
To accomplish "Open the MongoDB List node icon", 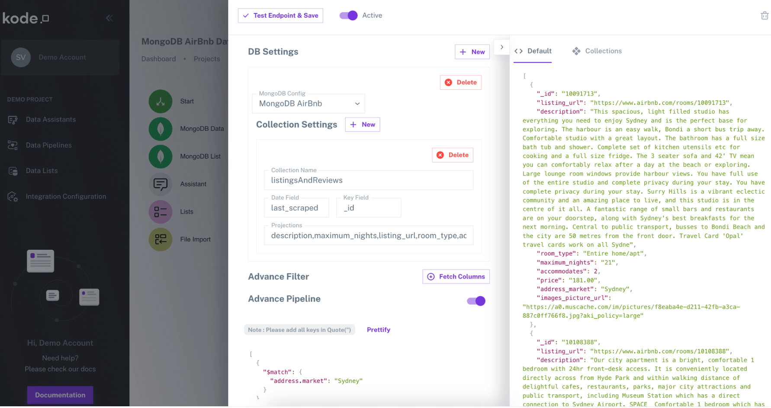I will pos(161,156).
